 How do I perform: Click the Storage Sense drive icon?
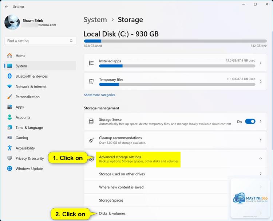[x=91, y=121]
